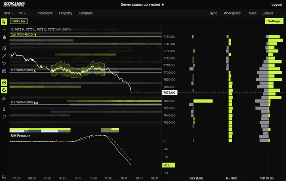Click the OHLC readout text
This screenshot has height=181, width=286.
pos(41,29)
